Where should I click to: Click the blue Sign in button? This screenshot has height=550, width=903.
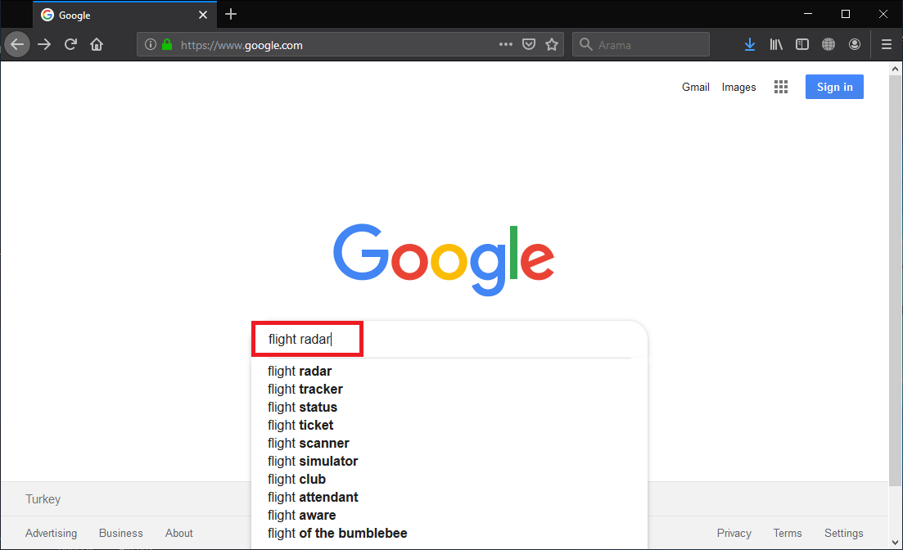[x=834, y=87]
